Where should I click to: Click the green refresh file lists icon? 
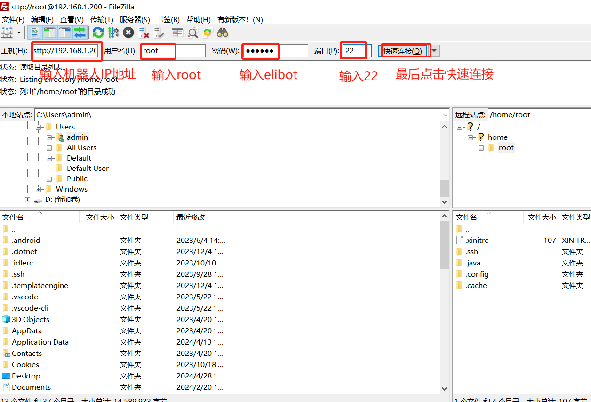coord(98,32)
